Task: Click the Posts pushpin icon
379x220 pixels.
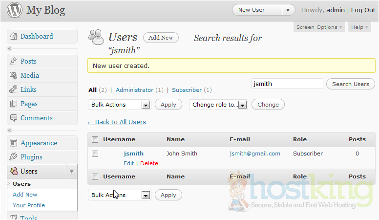Action: 14,61
